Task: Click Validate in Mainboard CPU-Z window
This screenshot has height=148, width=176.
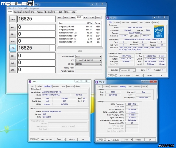Action: coord(71,139)
